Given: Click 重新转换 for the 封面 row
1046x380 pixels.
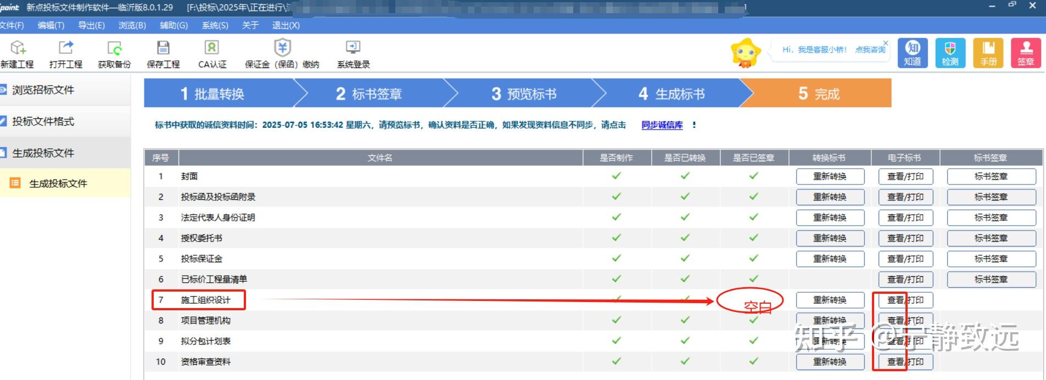Looking at the screenshot, I should (x=830, y=176).
